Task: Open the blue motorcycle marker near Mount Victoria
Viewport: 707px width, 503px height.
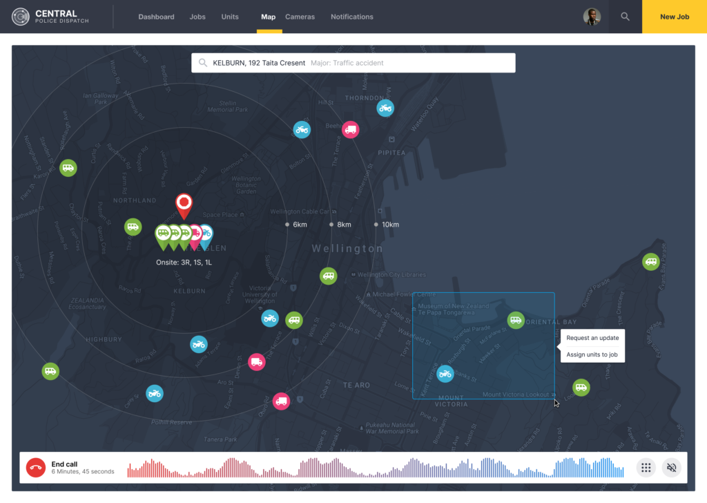Action: 445,373
